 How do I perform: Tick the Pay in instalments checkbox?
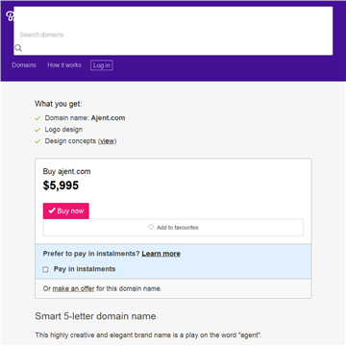[x=45, y=269]
